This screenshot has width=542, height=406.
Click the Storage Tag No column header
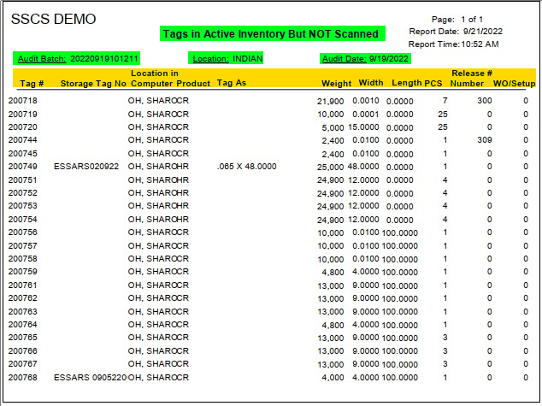pos(93,84)
